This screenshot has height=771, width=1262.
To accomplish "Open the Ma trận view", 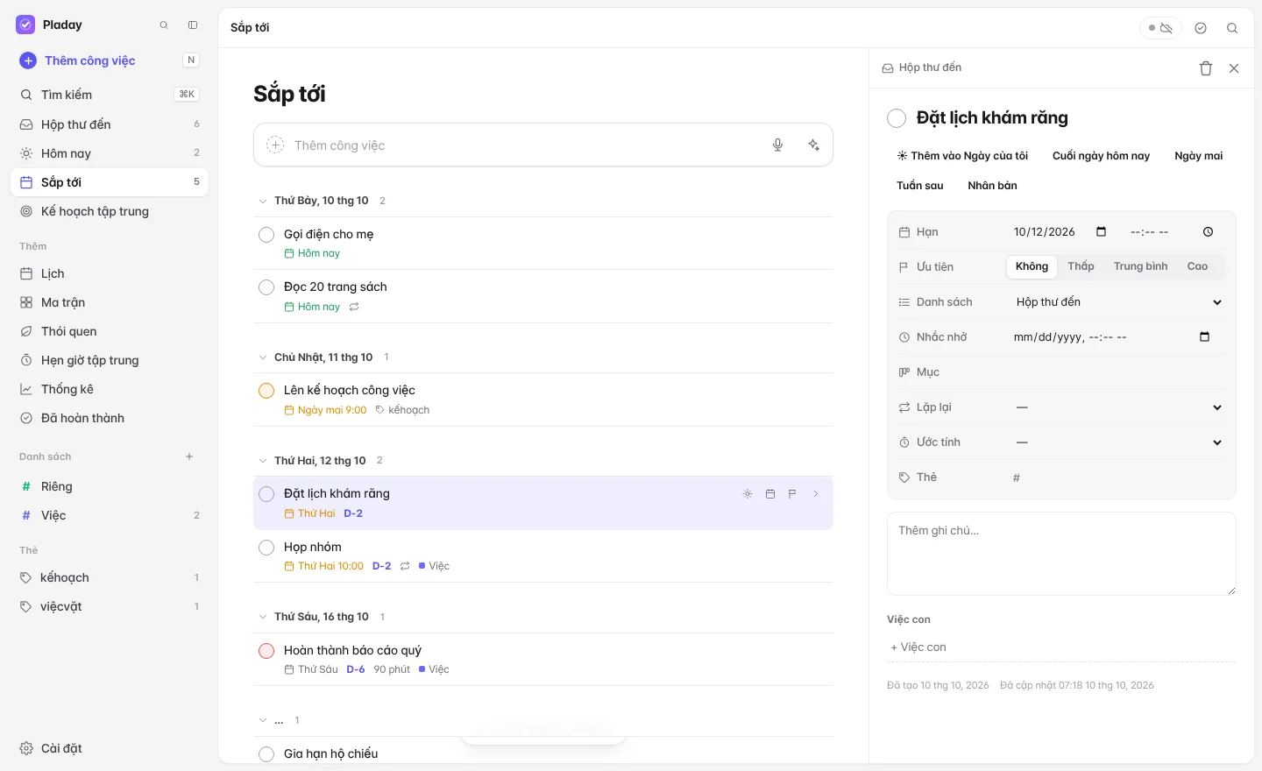I will [110, 302].
